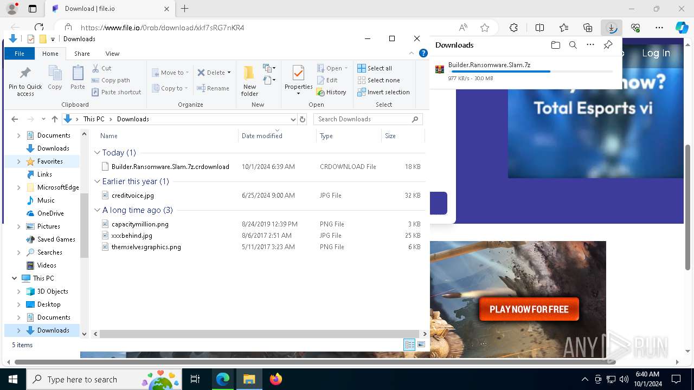Open Explorer Help question mark icon

coord(423,53)
